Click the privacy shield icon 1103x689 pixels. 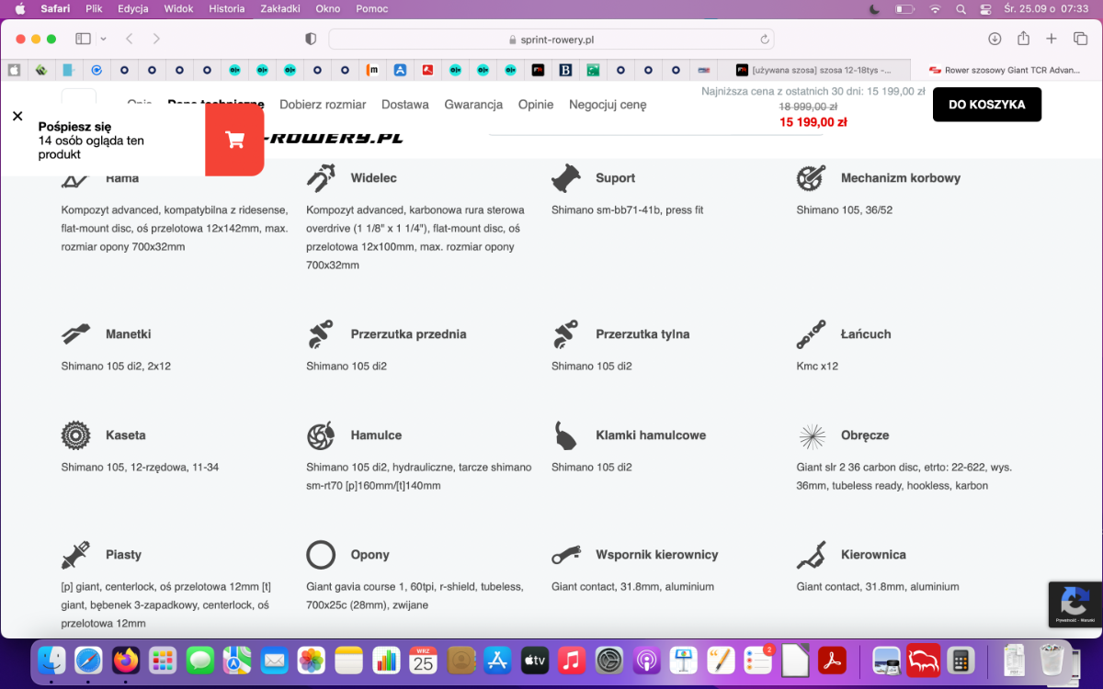click(311, 39)
